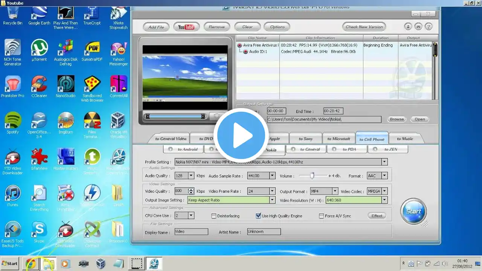Expand the Output Image Setting dropdown
The width and height of the screenshot is (482, 271).
(272, 200)
